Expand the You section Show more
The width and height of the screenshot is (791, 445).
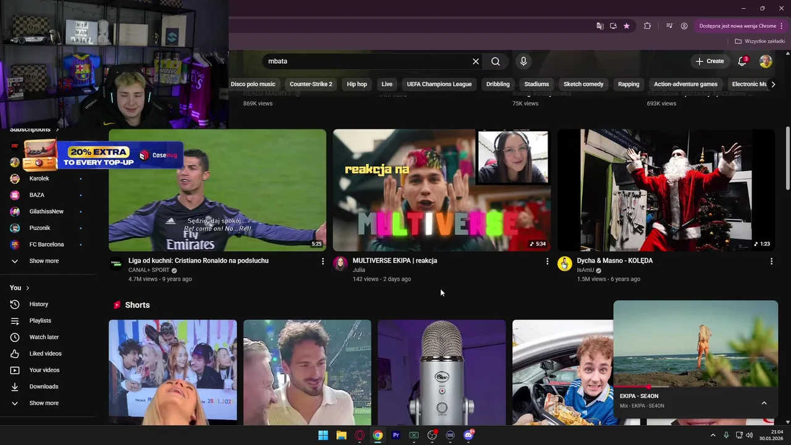click(x=44, y=403)
